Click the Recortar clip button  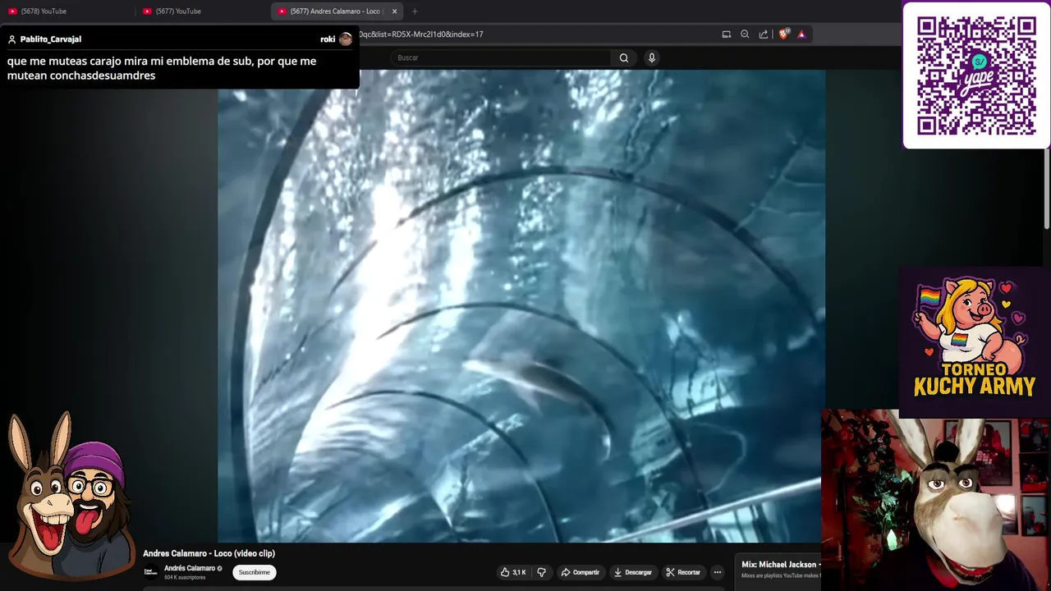683,572
